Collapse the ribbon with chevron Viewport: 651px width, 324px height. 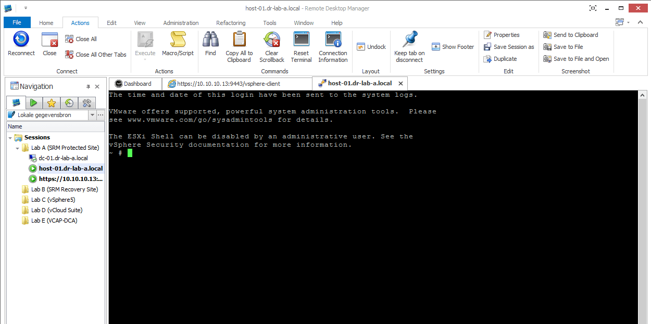[641, 22]
